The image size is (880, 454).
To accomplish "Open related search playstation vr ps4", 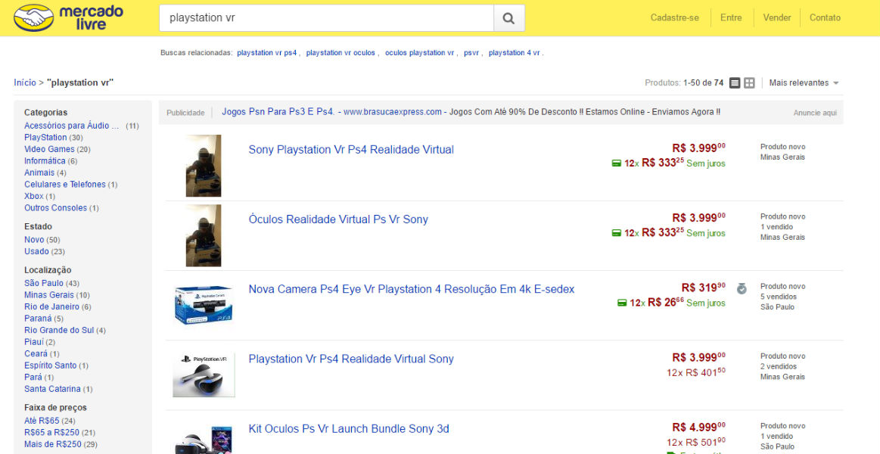I will [x=266, y=53].
